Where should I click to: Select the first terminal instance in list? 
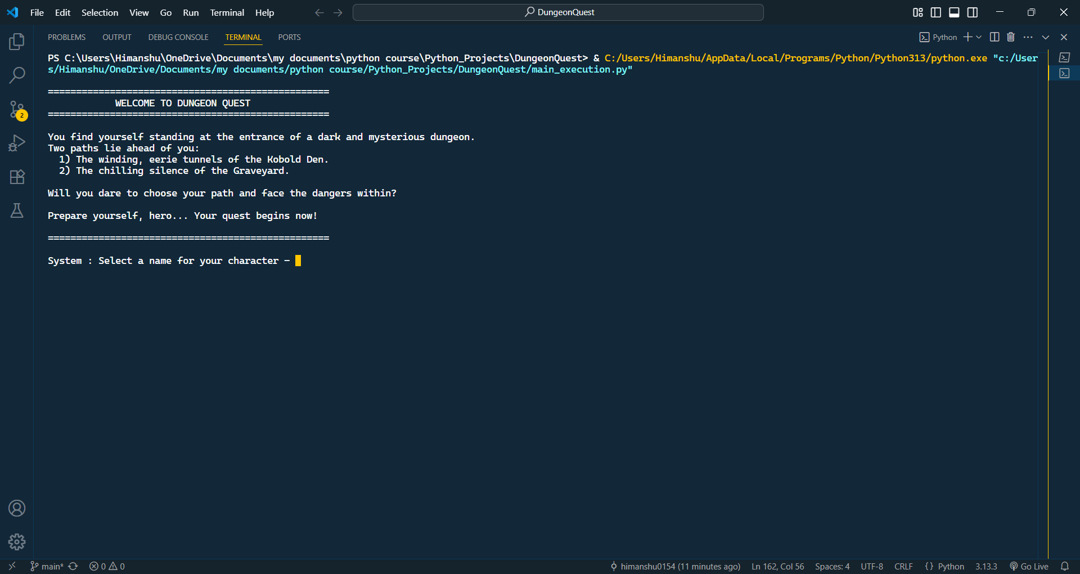tap(1064, 57)
